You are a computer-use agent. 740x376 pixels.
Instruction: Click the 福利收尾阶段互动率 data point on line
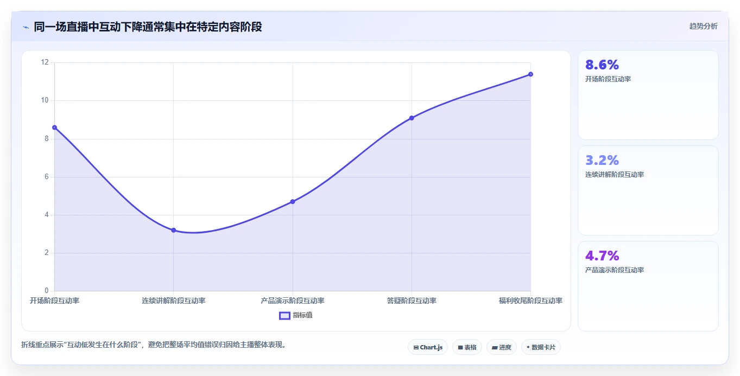point(530,74)
